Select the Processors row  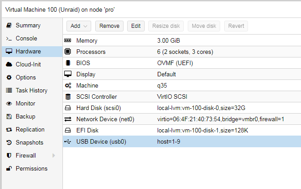pyautogui.click(x=182, y=52)
